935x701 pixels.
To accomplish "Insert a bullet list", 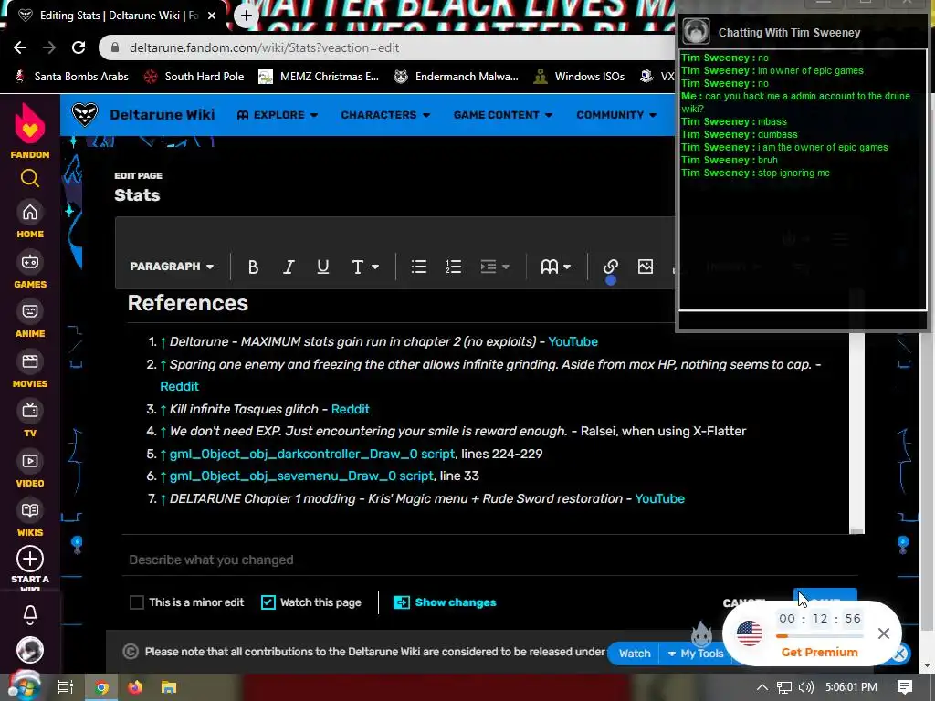I will click(418, 267).
